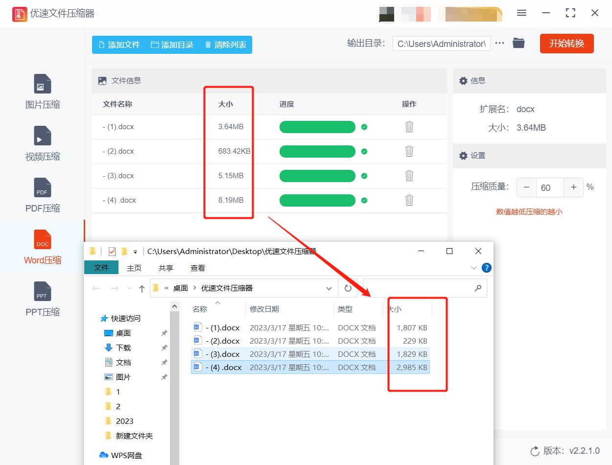Image resolution: width=612 pixels, height=465 pixels.
Task: Open the PPT压缩 tool
Action: (42, 299)
